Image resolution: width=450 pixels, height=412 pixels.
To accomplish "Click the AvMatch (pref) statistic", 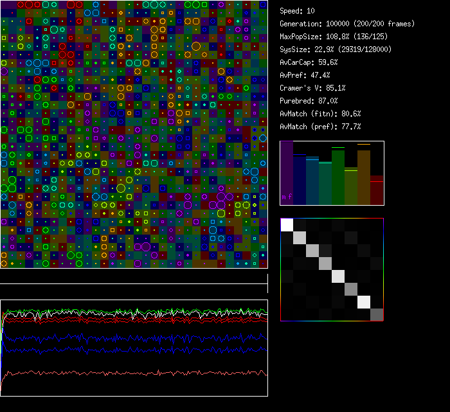I will click(320, 127).
